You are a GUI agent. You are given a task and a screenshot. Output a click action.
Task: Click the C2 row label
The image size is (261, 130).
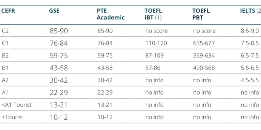(x=5, y=31)
